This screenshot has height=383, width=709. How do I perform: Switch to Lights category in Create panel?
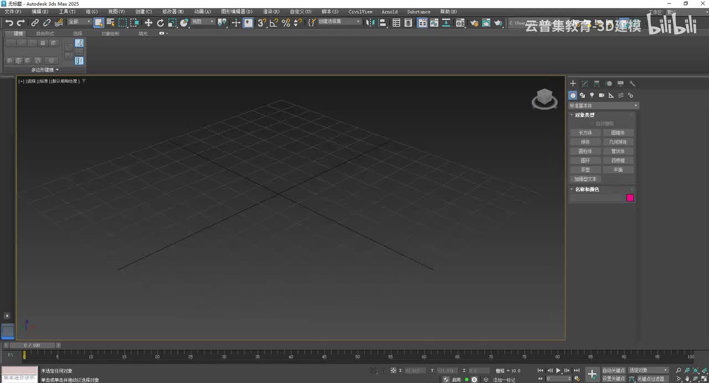click(x=592, y=95)
